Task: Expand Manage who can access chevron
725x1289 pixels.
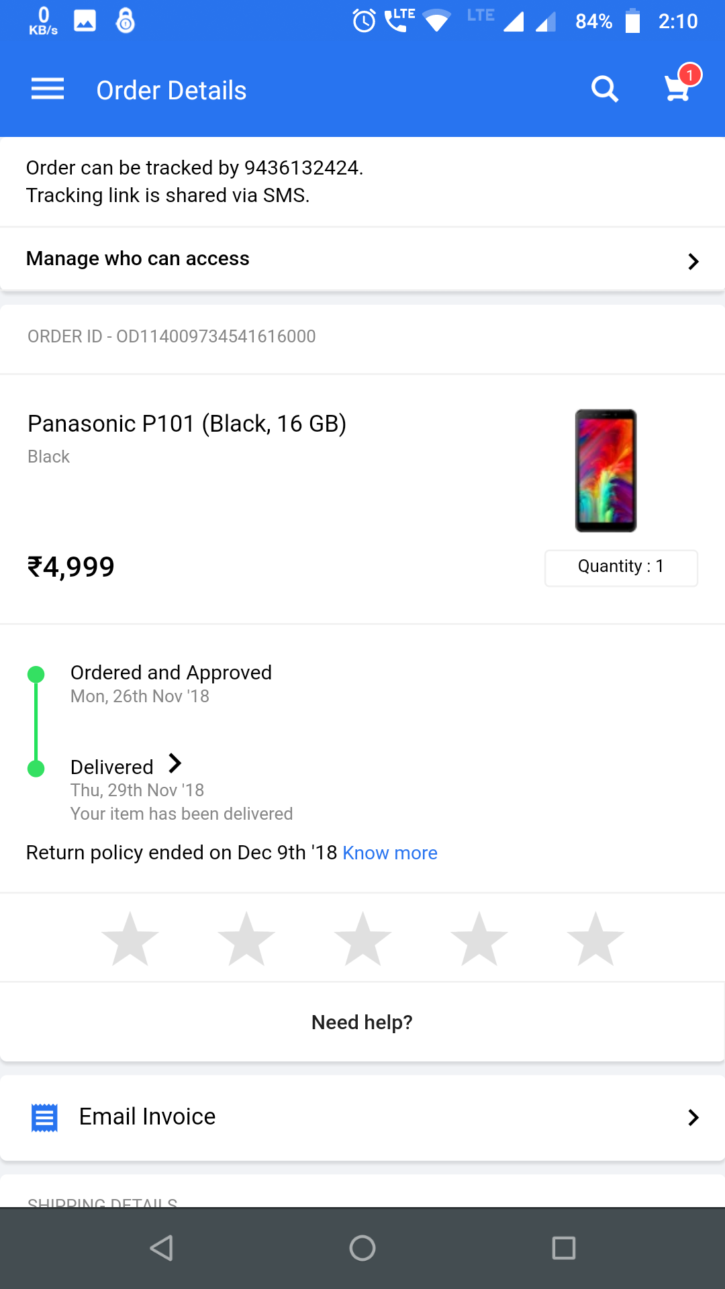Action: pyautogui.click(x=693, y=261)
